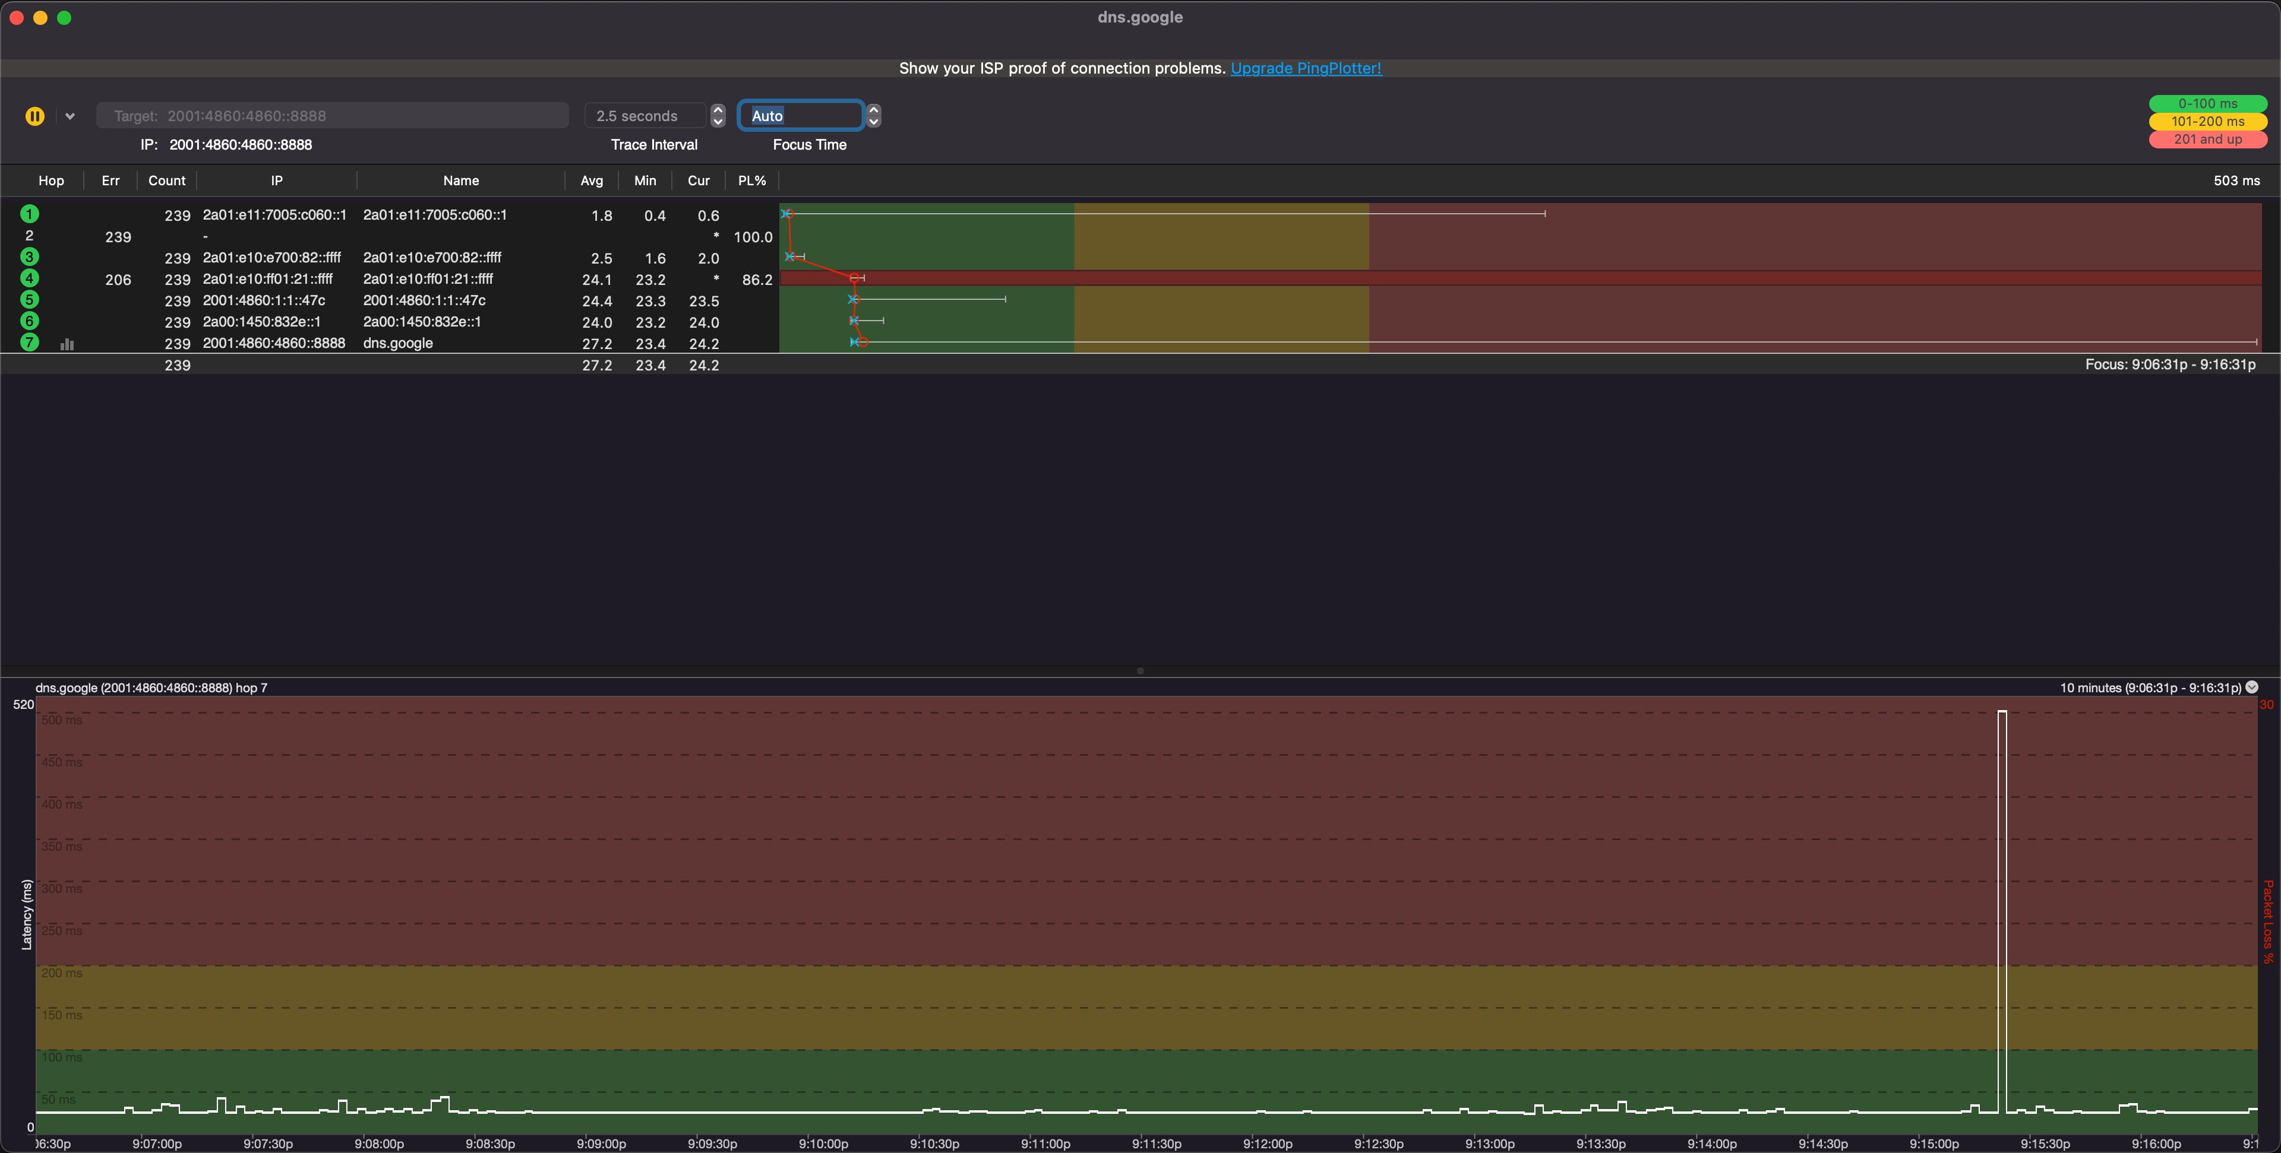Select the hop 4 green circle icon
Screen dimensions: 2281x1153
point(29,278)
